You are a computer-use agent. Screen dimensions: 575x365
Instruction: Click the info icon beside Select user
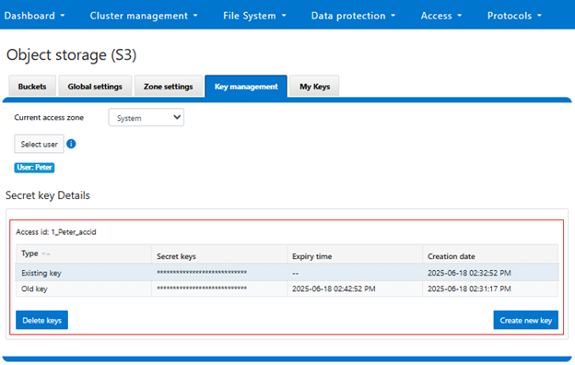click(x=71, y=144)
